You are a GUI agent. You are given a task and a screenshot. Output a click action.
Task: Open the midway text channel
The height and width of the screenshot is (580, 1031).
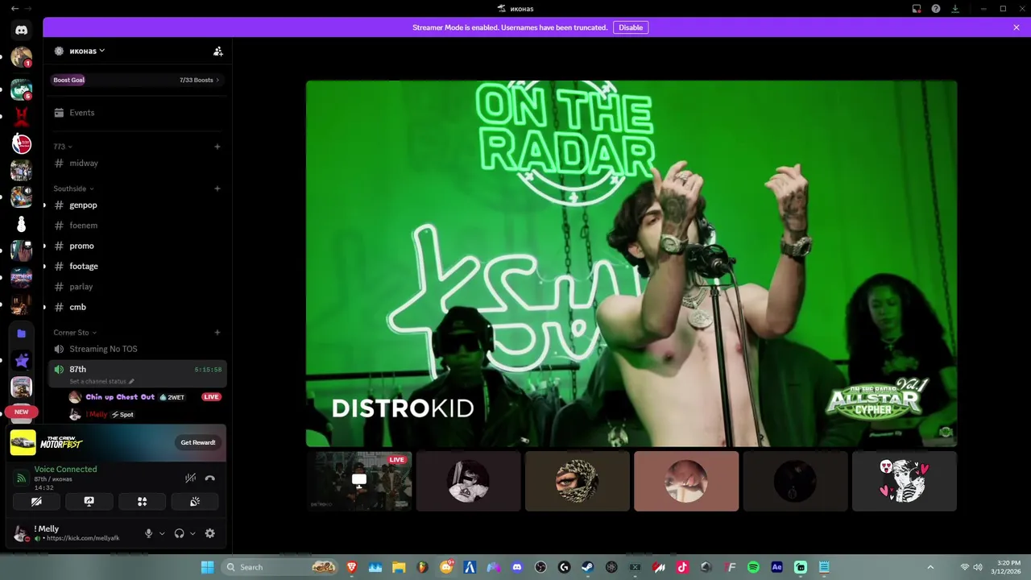pyautogui.click(x=137, y=164)
